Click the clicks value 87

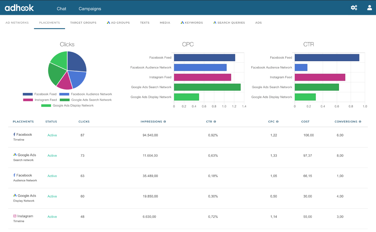click(82, 135)
